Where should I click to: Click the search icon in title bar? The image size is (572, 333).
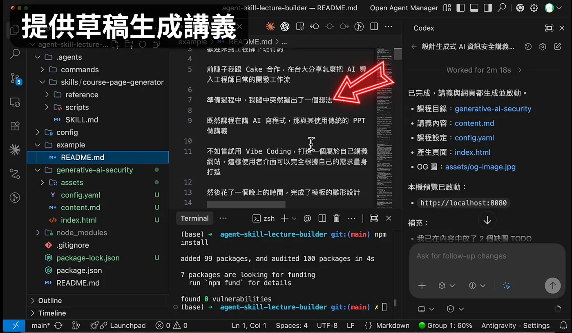[502, 8]
